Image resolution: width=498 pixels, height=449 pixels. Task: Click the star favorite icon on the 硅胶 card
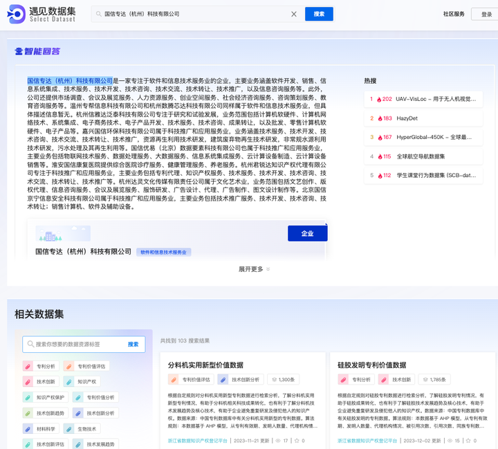(468, 441)
